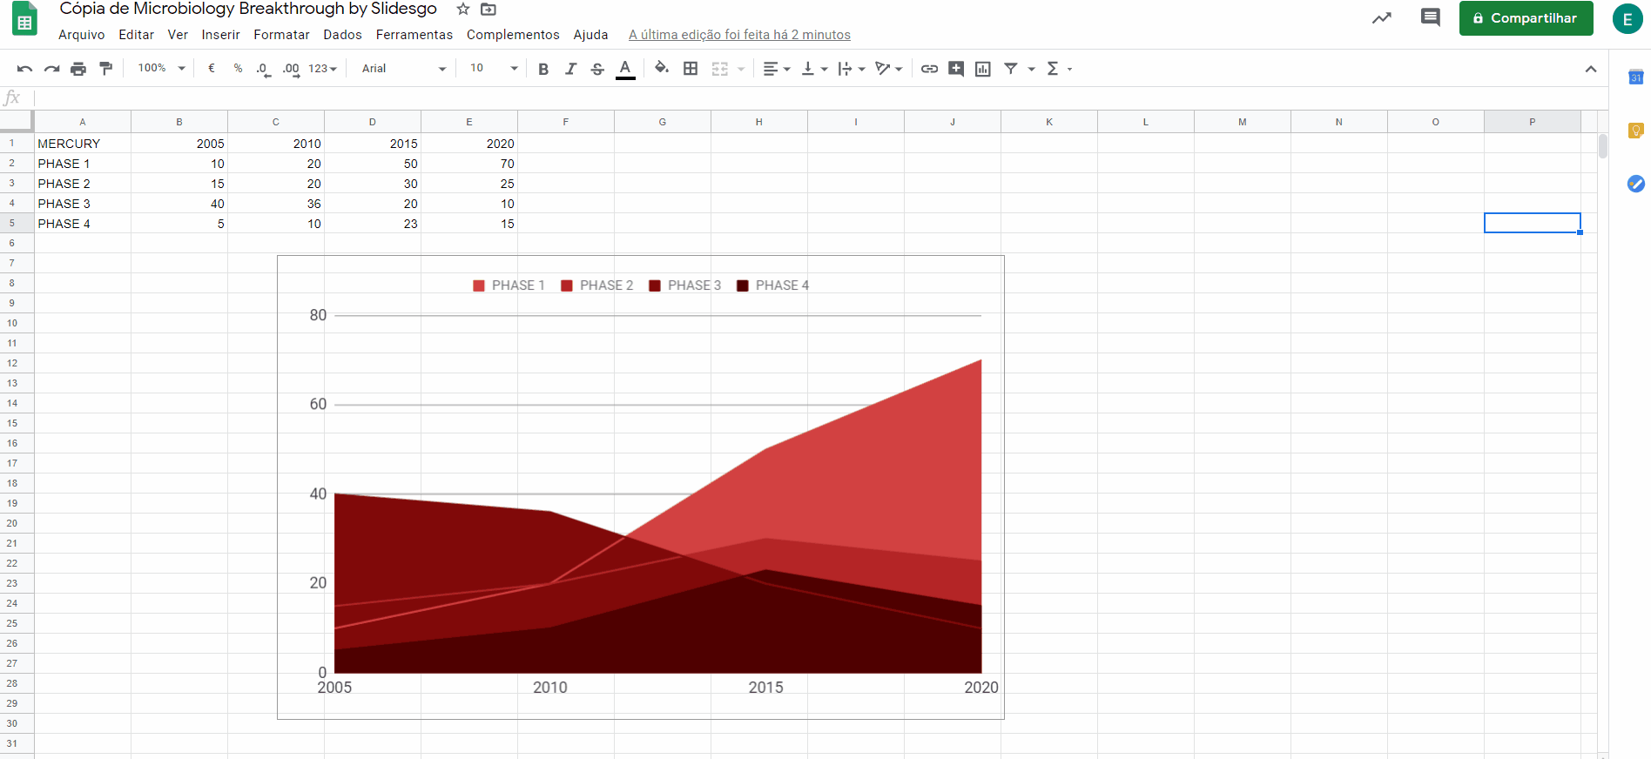Select column B by its header

tap(179, 122)
